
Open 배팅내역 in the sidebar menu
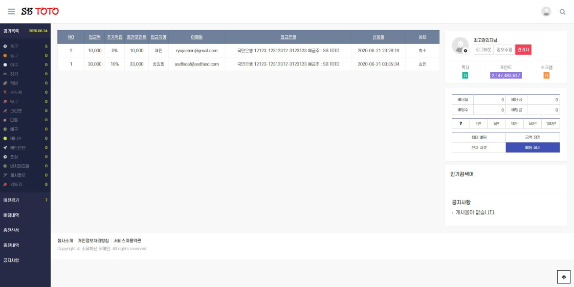[11, 215]
